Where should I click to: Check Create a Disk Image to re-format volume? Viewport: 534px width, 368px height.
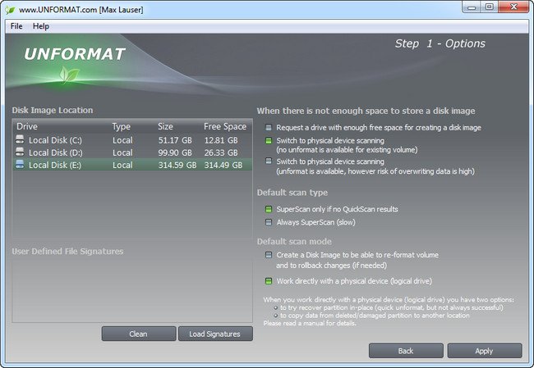point(269,255)
